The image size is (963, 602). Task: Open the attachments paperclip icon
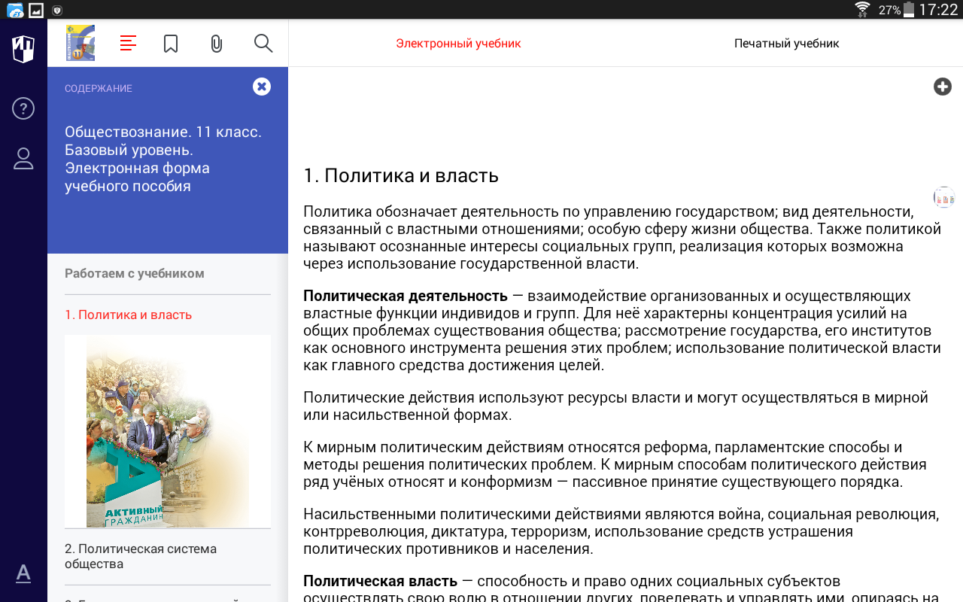click(x=217, y=44)
